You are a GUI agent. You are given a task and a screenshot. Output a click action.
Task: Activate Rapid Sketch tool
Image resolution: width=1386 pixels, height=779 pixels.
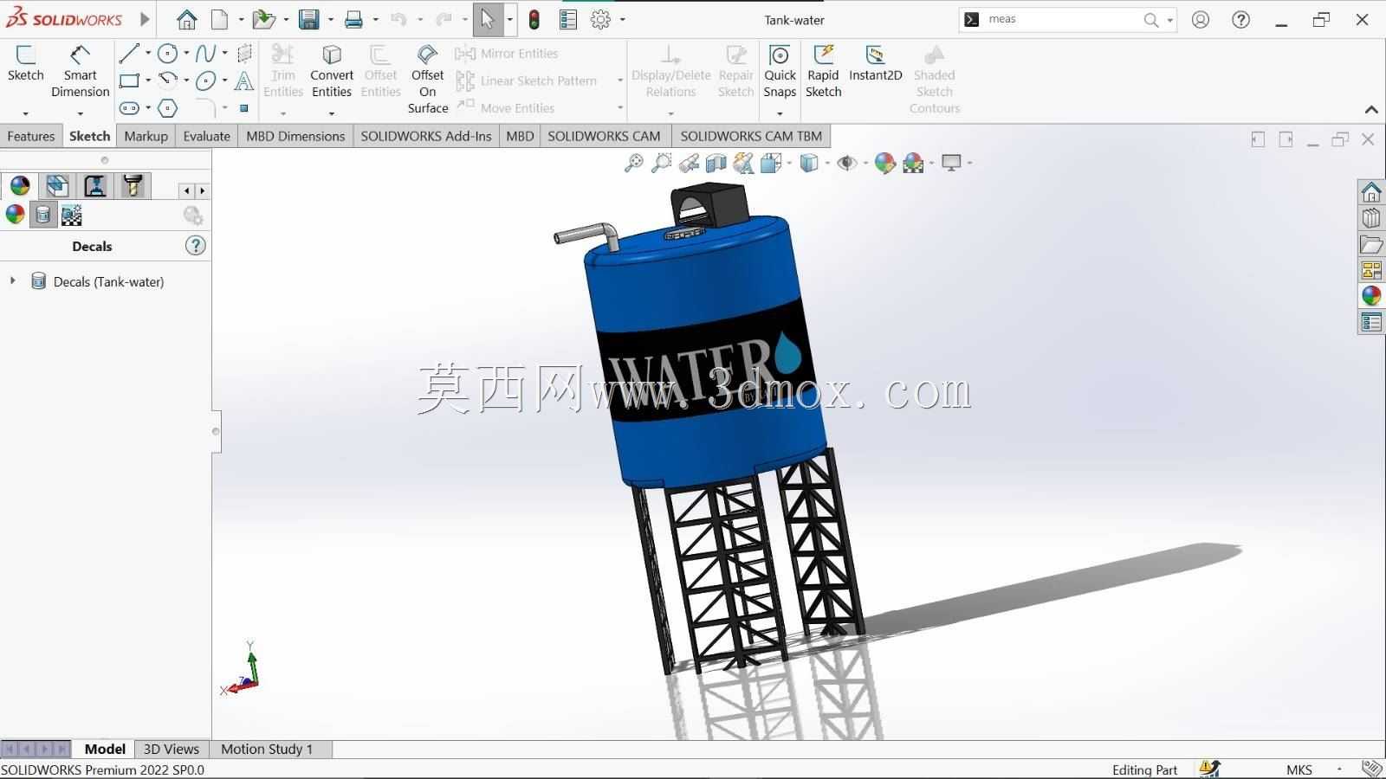823,71
